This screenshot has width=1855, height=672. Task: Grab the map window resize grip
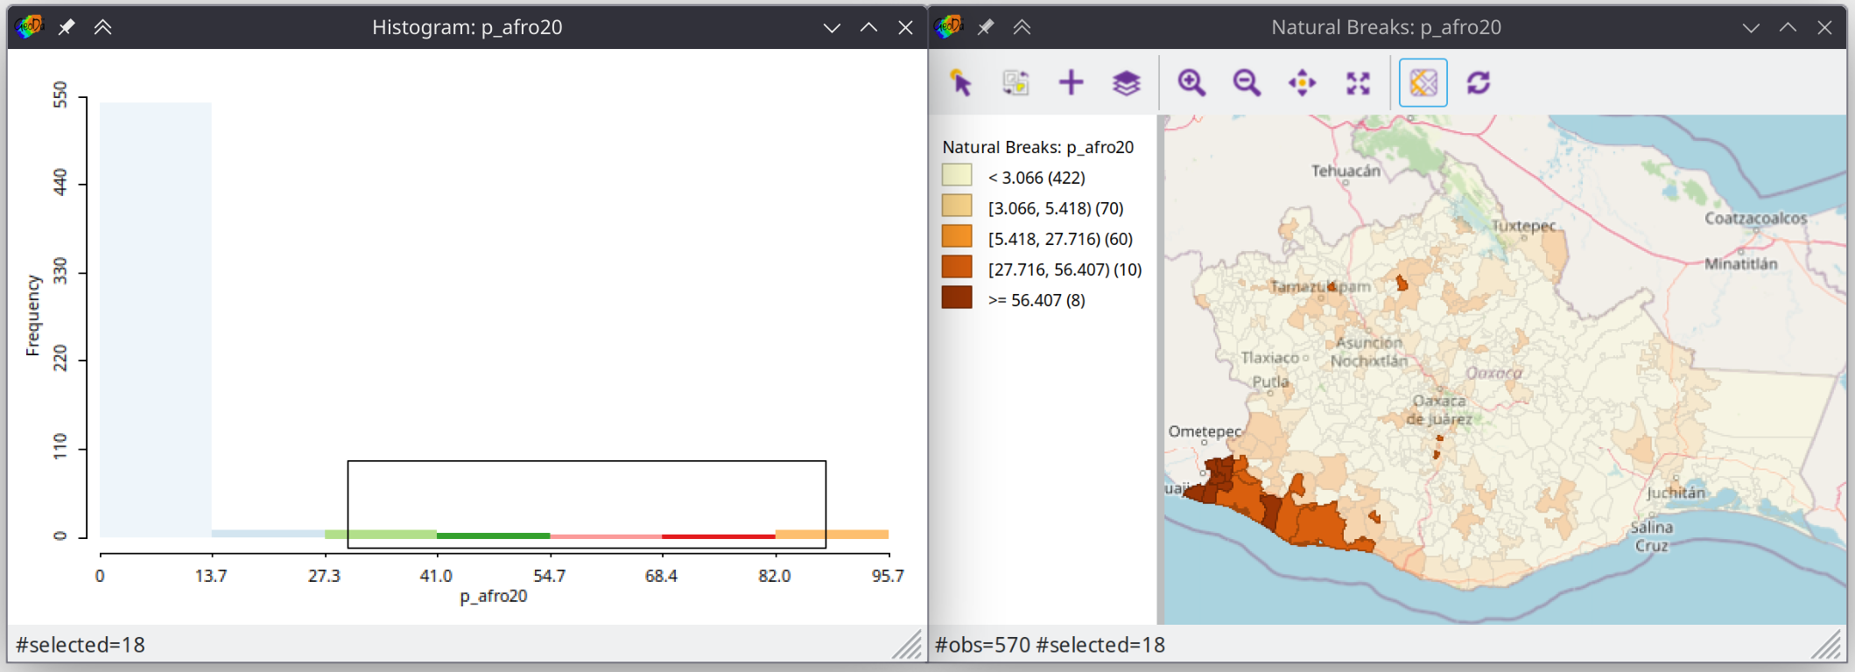(1827, 645)
